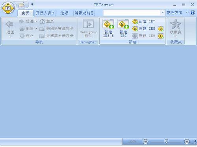Click the blue help question mark icon
Viewport: 197px width, 147px height.
tap(192, 13)
